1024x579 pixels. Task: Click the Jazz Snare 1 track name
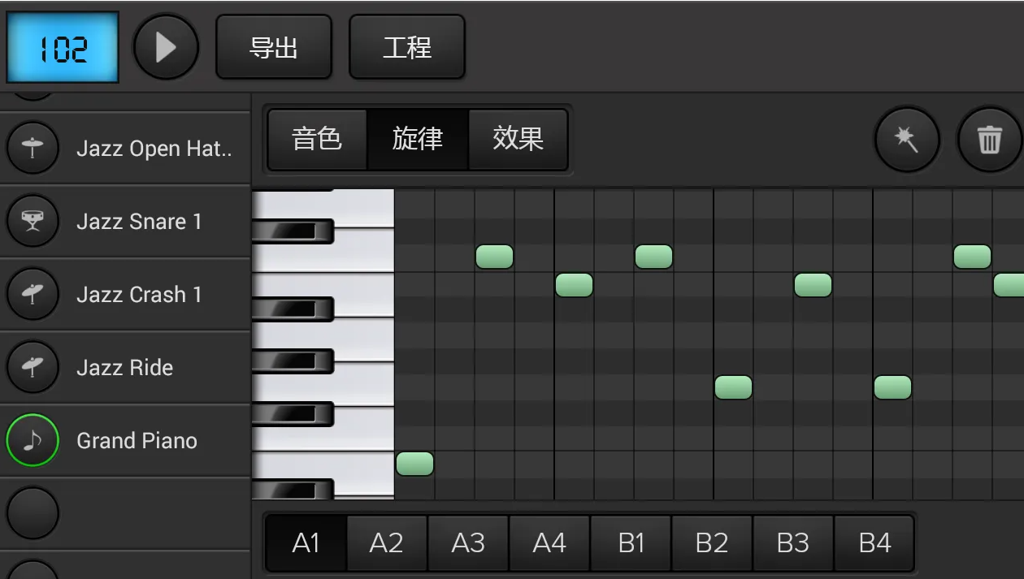click(139, 222)
